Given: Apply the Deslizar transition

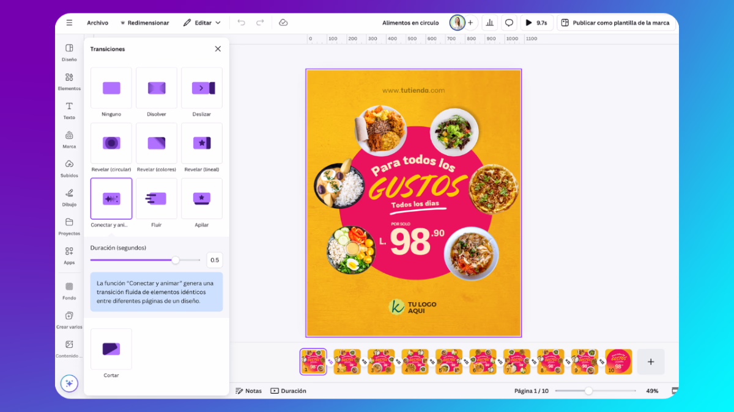Looking at the screenshot, I should point(202,88).
